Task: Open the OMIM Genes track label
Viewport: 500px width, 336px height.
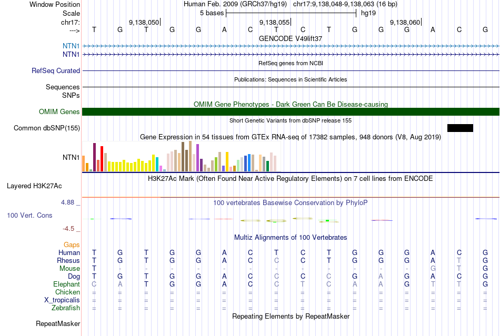Action: click(x=59, y=112)
